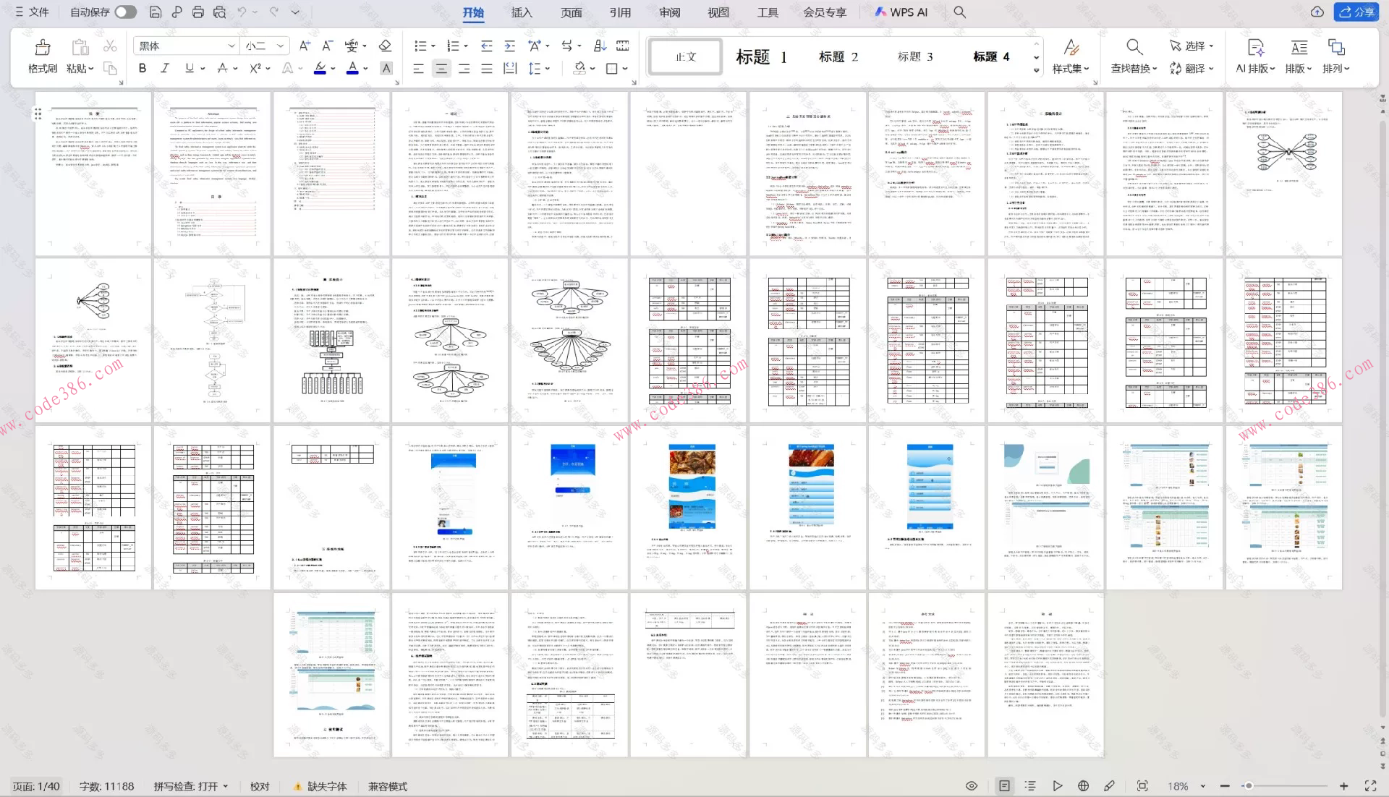Click the increase font size icon

click(x=305, y=46)
